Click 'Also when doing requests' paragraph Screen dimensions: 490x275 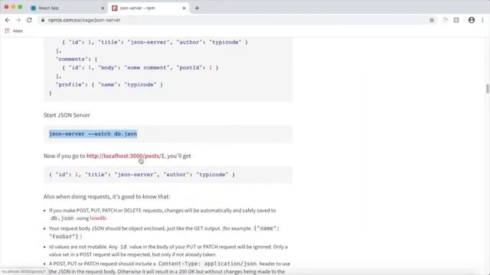(x=107, y=196)
